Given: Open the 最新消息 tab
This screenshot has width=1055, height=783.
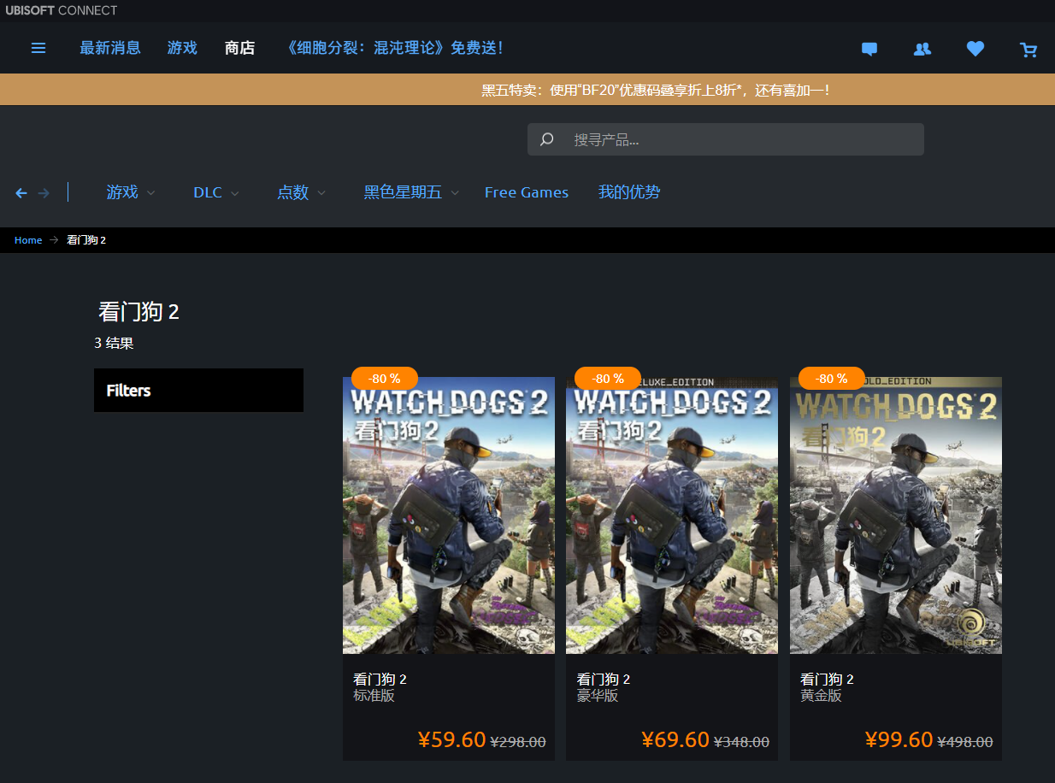Looking at the screenshot, I should coord(110,48).
